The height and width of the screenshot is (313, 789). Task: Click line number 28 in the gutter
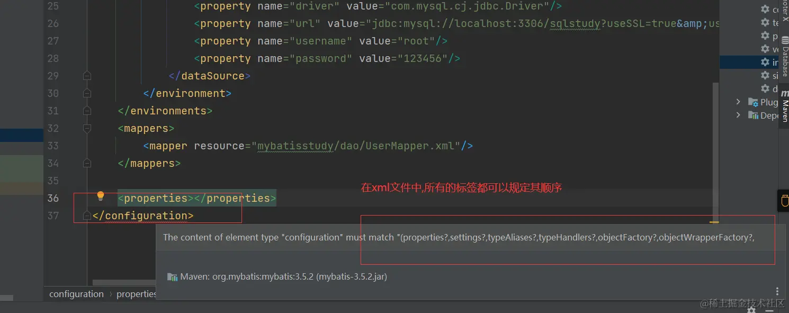pyautogui.click(x=53, y=58)
